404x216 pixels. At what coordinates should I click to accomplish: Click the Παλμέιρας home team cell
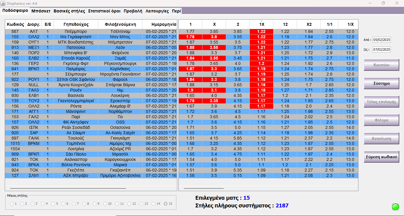click(76, 69)
